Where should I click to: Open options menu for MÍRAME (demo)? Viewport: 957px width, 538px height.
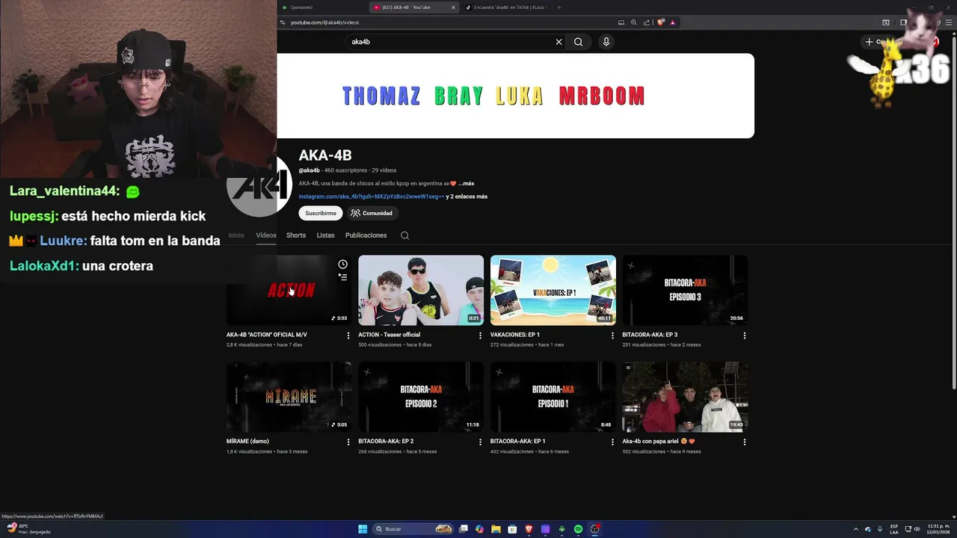click(x=348, y=442)
